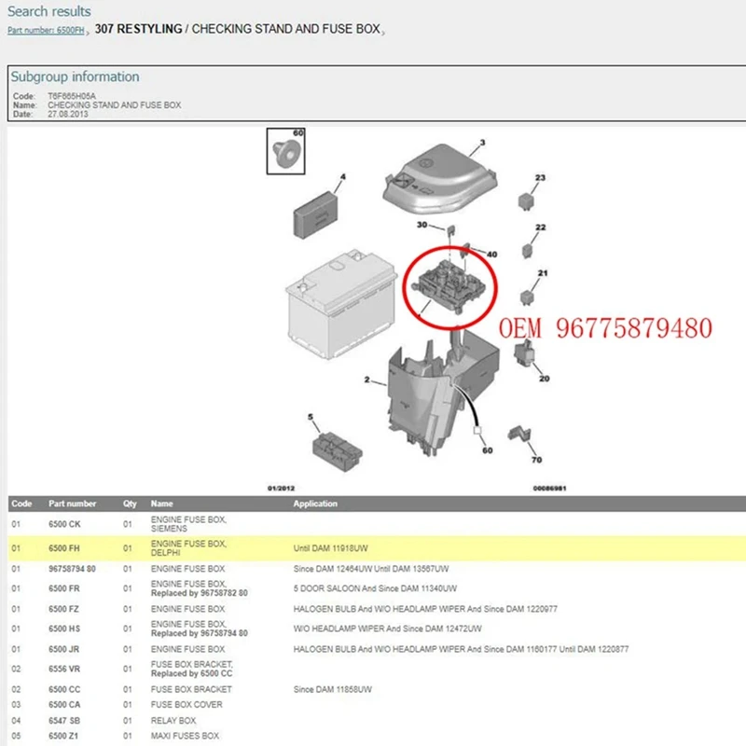This screenshot has width=746, height=746.
Task: Select part number 6500 FZ
Action: pos(63,609)
